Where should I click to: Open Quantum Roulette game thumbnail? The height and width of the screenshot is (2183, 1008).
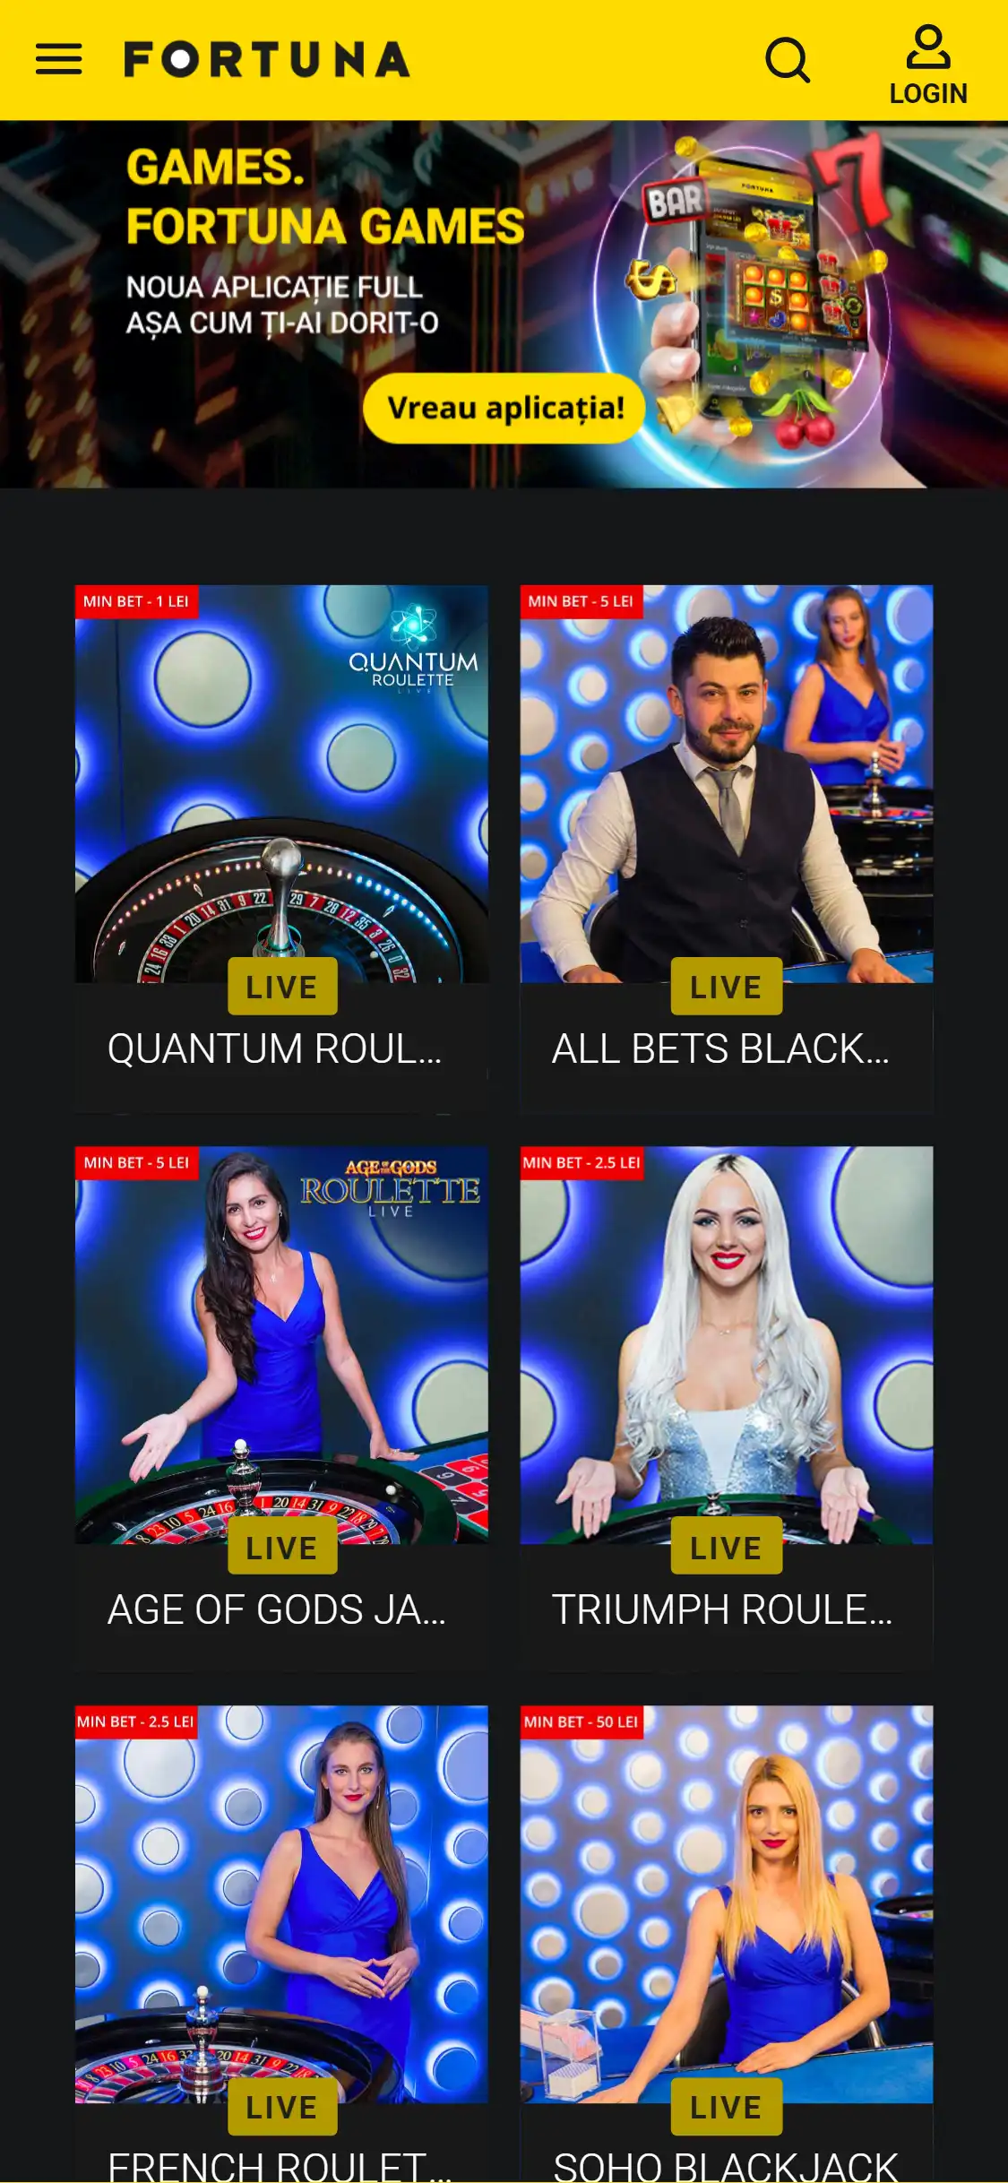coord(281,784)
